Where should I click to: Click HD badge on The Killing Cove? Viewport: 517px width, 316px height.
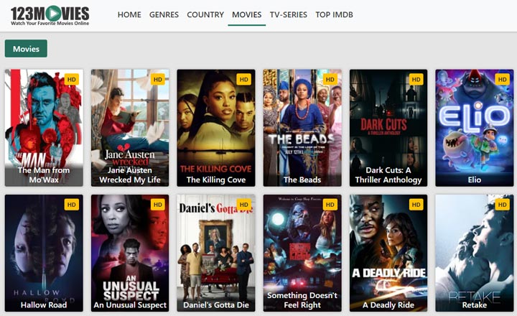(x=243, y=80)
